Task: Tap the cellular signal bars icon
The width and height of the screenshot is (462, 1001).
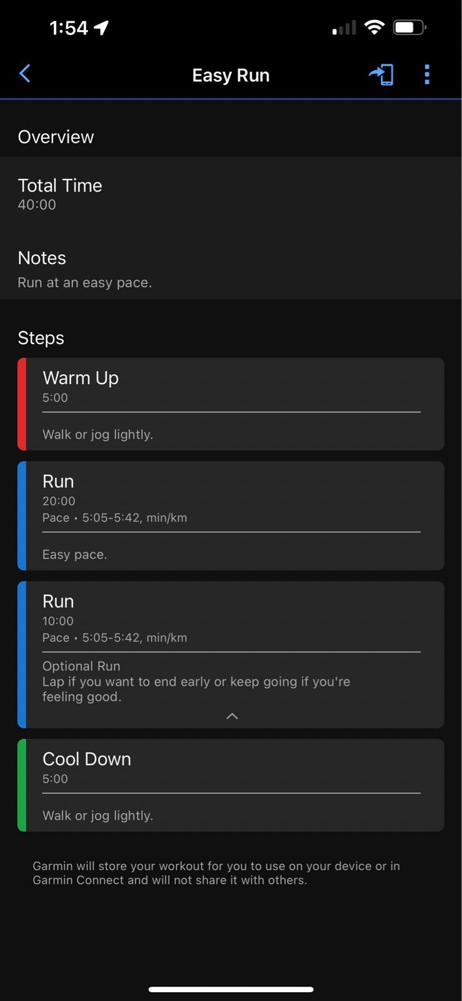Action: [344, 28]
